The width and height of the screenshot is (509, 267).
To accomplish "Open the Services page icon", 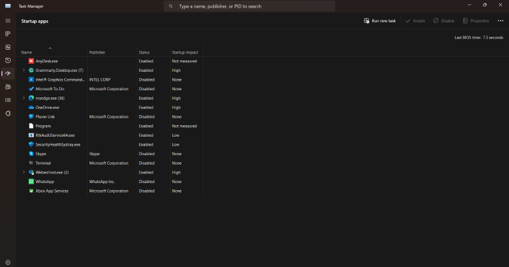I will (8, 114).
